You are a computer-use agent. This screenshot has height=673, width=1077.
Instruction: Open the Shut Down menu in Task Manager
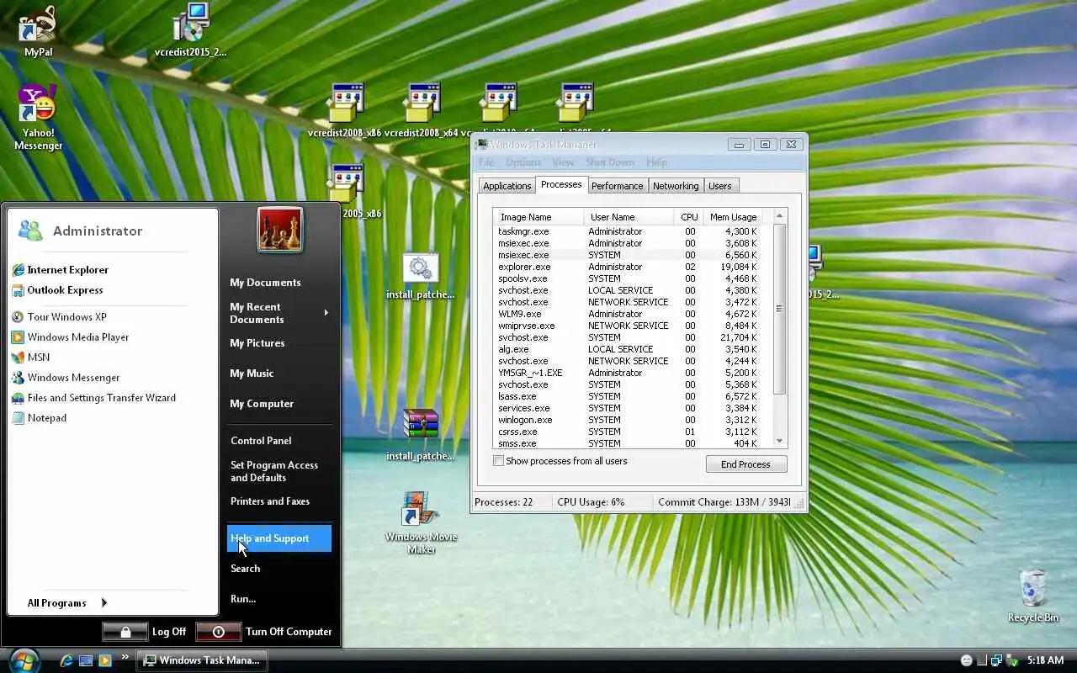point(610,162)
